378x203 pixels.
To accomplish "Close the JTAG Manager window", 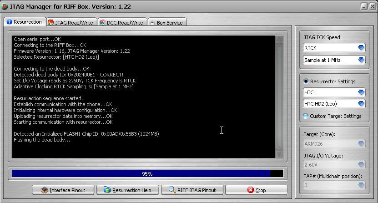I will (373, 6).
